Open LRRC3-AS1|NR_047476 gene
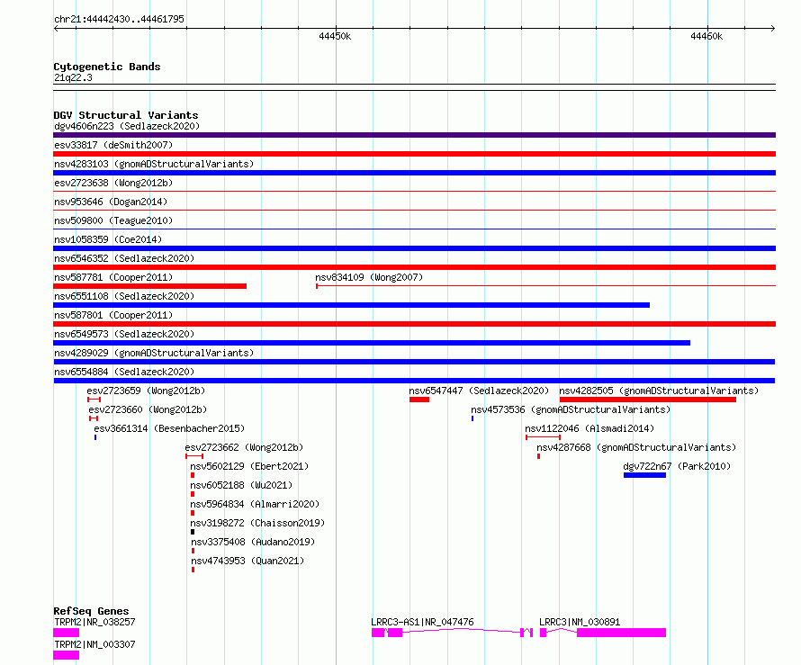This screenshot has height=665, width=801. click(422, 622)
